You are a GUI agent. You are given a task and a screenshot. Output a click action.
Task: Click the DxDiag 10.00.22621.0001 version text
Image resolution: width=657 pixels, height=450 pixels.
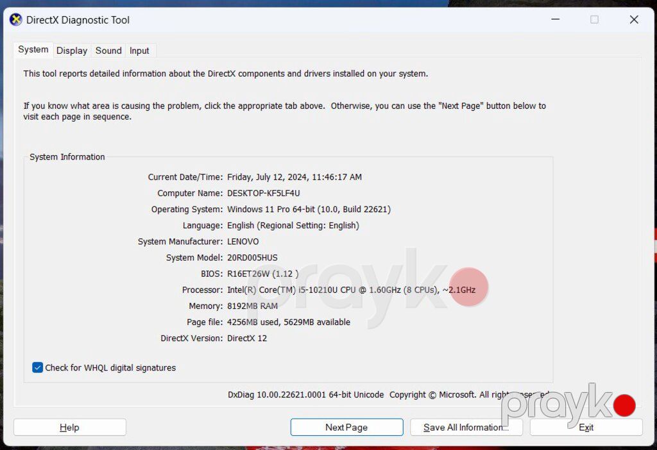306,395
